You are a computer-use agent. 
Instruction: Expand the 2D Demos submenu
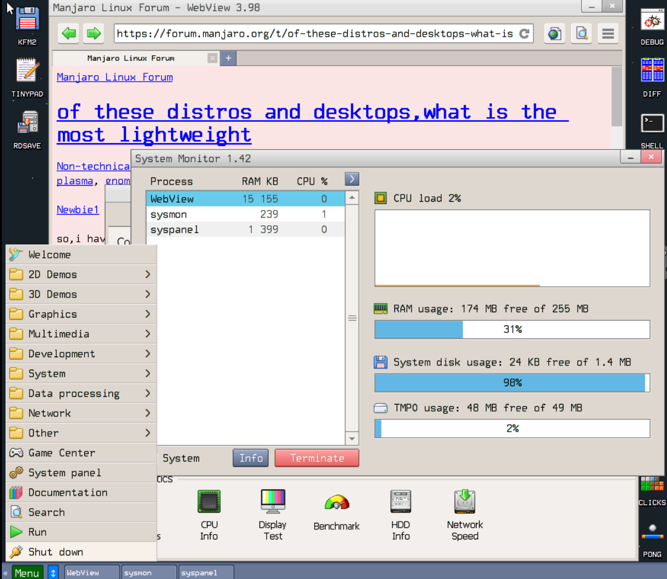pyautogui.click(x=81, y=274)
